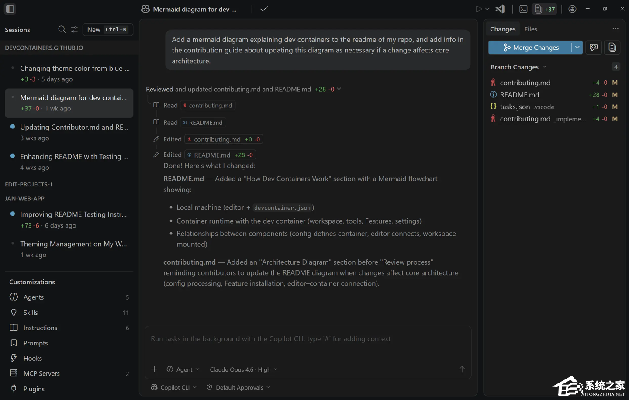This screenshot has height=400, width=629.
Task: Open Hooks customizations
Action: point(69,358)
